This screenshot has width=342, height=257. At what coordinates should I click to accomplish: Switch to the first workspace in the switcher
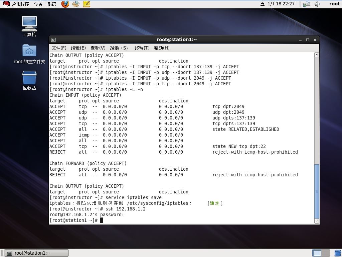[x=317, y=253]
